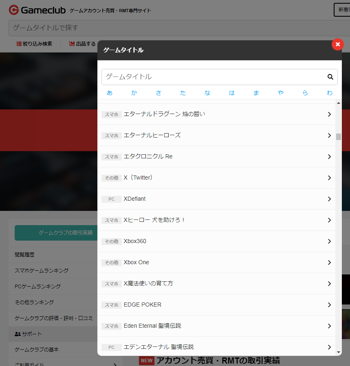Open X（Twitter） row chevron

click(329, 178)
